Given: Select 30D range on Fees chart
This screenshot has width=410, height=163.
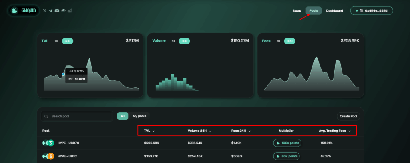Looking at the screenshot, I should point(290,41).
